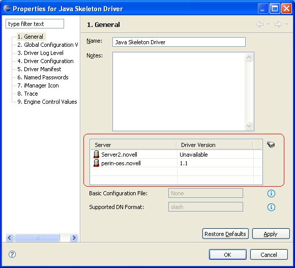Viewport: 295px width, 268px height.
Task: Open 7. iManager Icon page
Action: [x=38, y=85]
